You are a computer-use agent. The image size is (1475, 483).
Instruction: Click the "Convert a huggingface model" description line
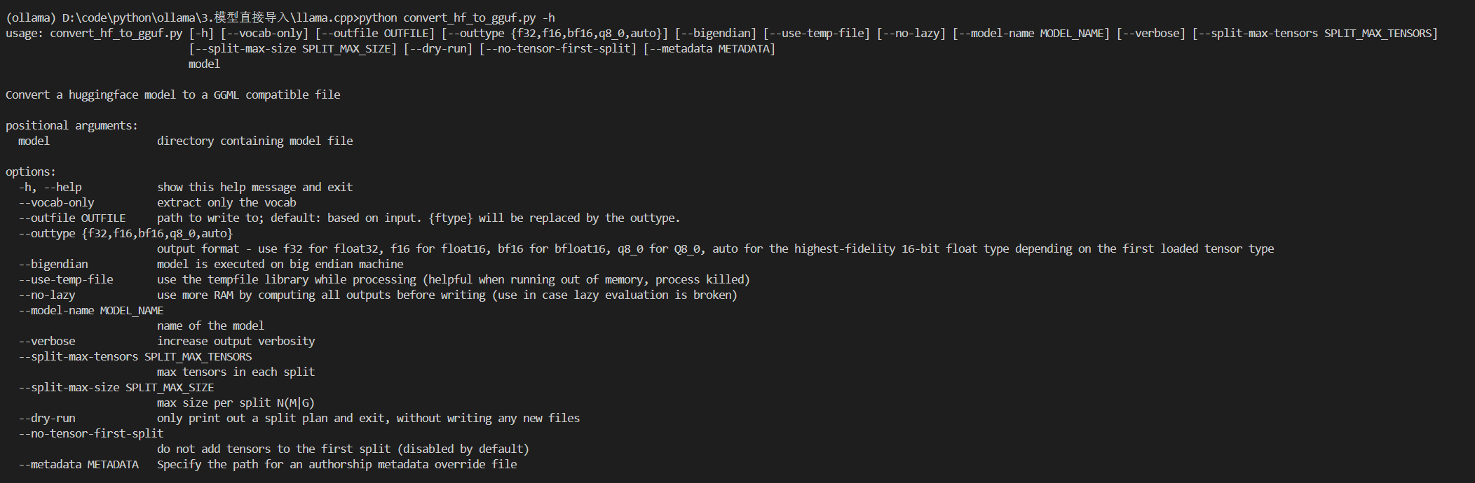tap(172, 94)
